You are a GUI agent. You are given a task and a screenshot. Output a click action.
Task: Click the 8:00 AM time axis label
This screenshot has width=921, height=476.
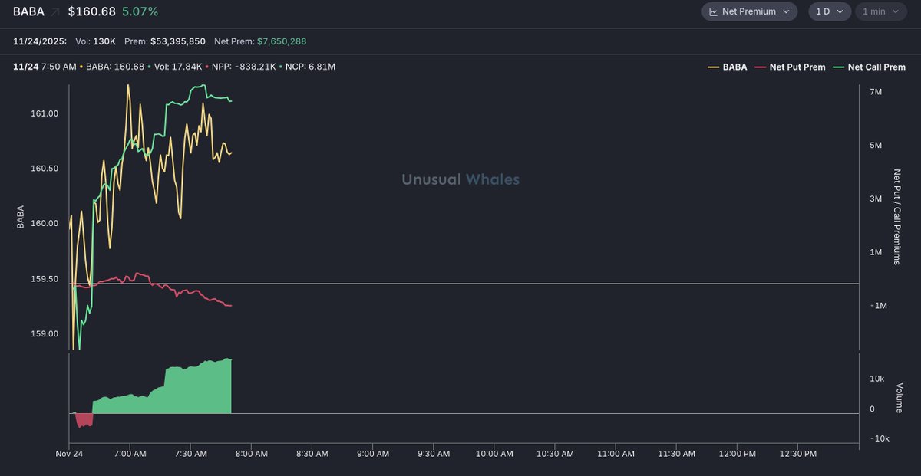252,454
